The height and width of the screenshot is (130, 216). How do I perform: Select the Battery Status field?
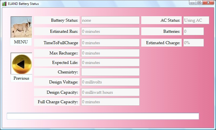point(110,20)
